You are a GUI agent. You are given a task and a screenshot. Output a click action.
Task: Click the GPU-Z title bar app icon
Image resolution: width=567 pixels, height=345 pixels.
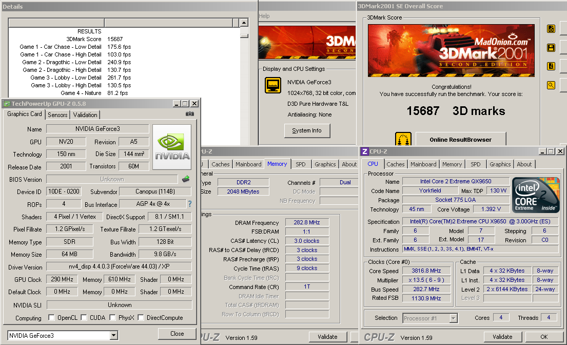click(7, 104)
